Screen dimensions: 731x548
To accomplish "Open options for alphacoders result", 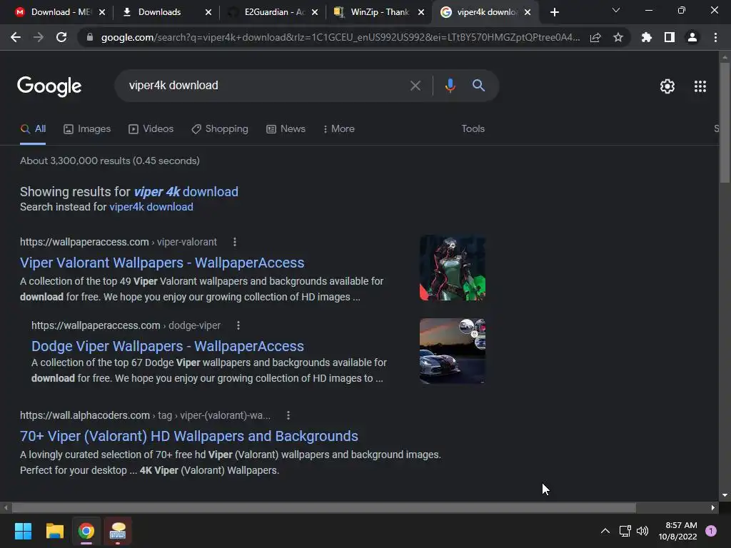I will [x=288, y=415].
